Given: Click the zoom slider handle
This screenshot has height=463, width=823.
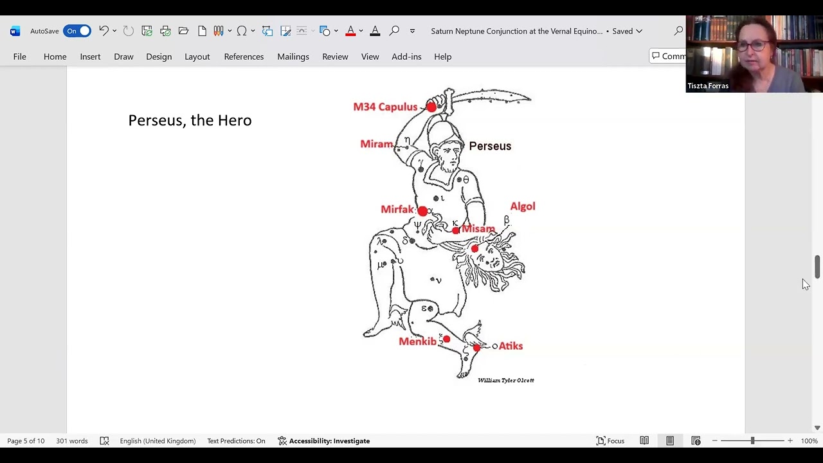Looking at the screenshot, I should (752, 441).
